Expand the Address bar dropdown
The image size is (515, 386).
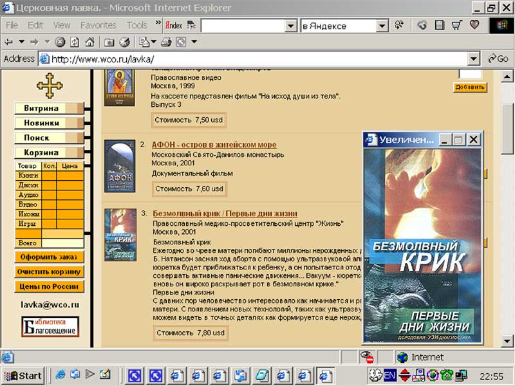point(473,59)
